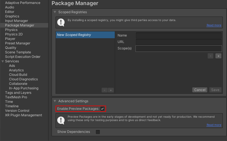The height and width of the screenshot is (141, 227).
Task: Open the XR Plugin Management settings
Action: pyautogui.click(x=23, y=115)
